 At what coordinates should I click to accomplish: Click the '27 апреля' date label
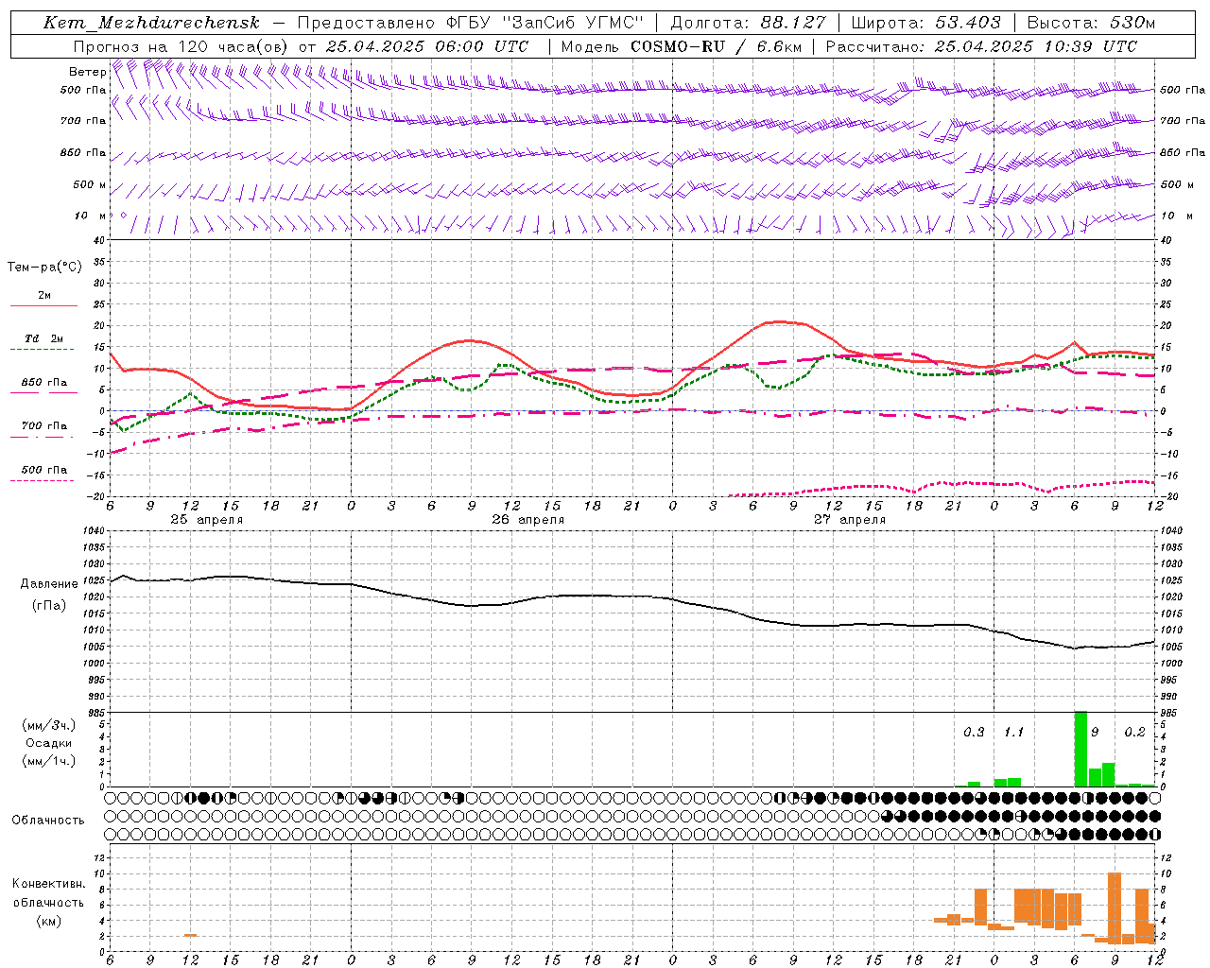(x=850, y=520)
